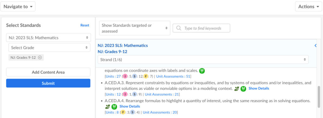Click leaf icon beside A.CED.A.3 standard
323x118 pixels.
coord(237,89)
